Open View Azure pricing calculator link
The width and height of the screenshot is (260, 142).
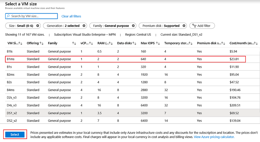tap(214, 137)
